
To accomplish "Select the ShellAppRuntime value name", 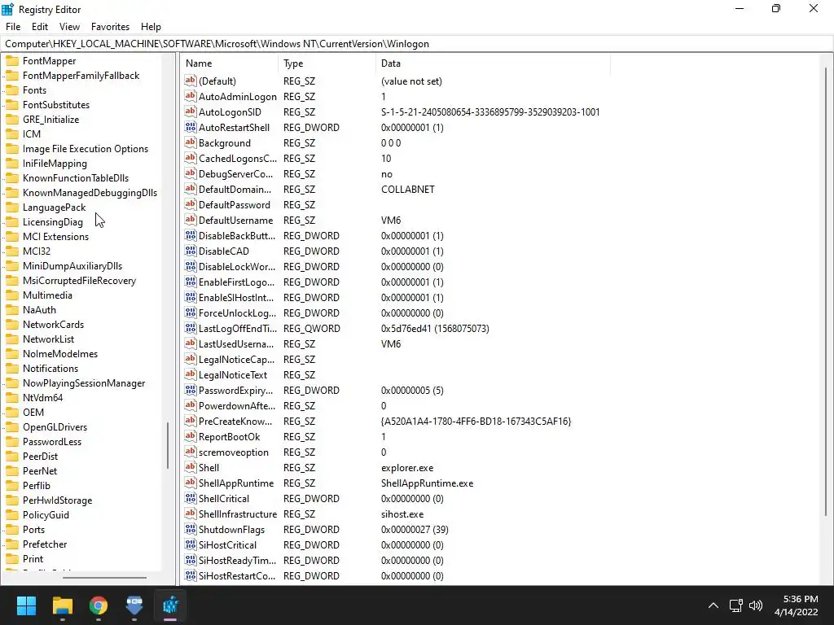I will coord(236,483).
